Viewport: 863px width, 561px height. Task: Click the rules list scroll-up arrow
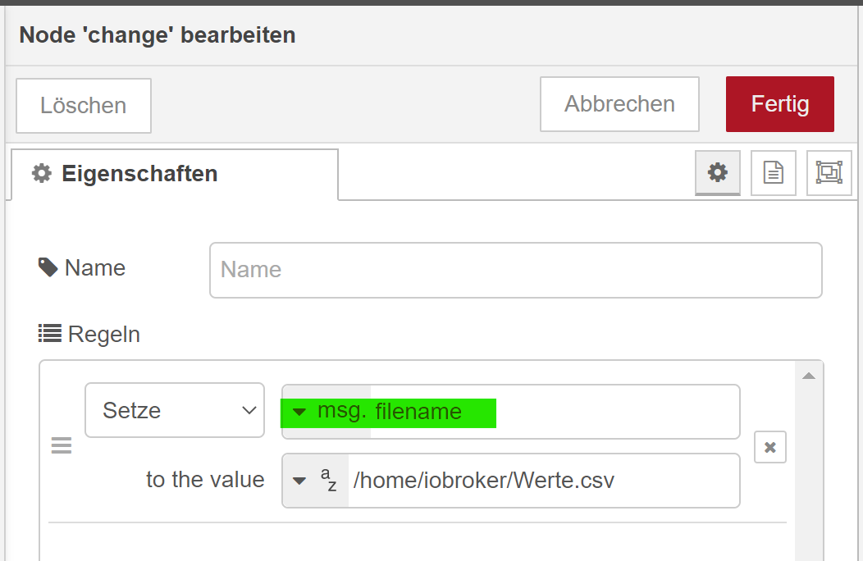pyautogui.click(x=808, y=376)
